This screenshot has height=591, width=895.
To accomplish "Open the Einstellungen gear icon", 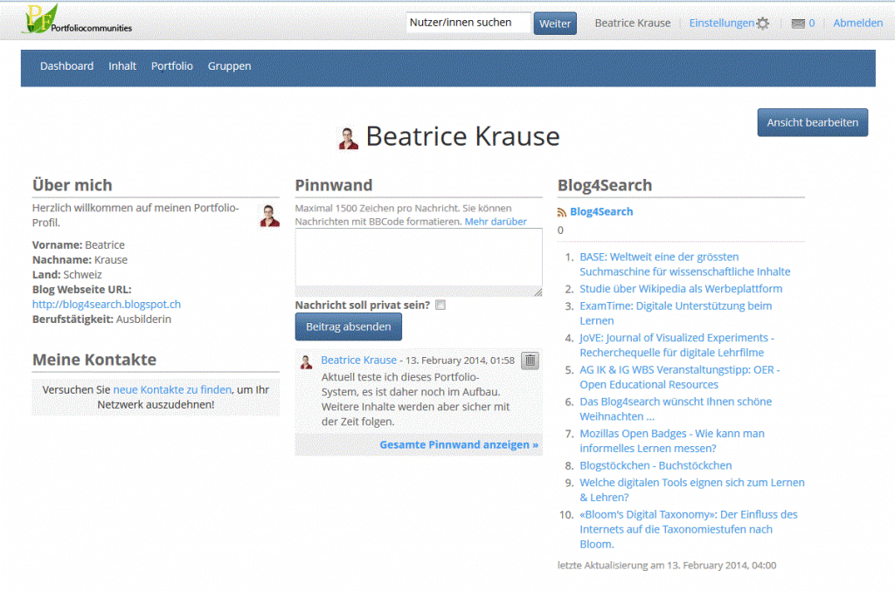I will (762, 24).
